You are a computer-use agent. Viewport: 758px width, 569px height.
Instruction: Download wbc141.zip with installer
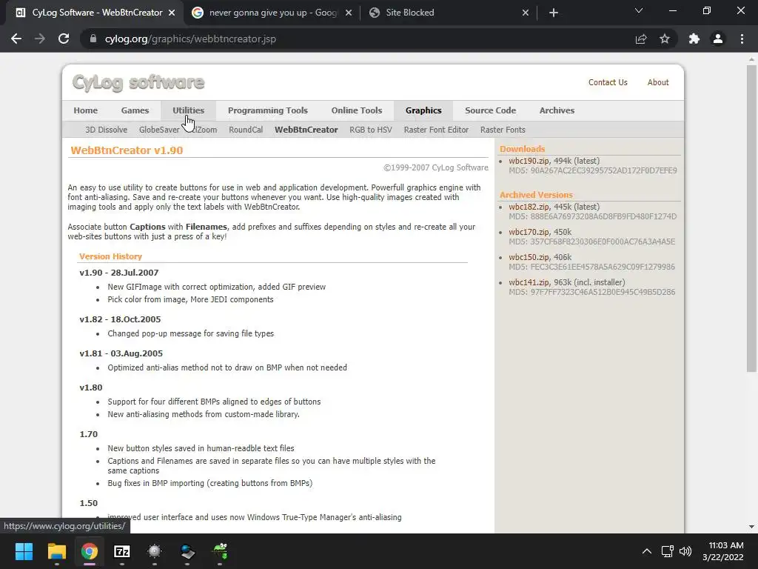pyautogui.click(x=529, y=282)
